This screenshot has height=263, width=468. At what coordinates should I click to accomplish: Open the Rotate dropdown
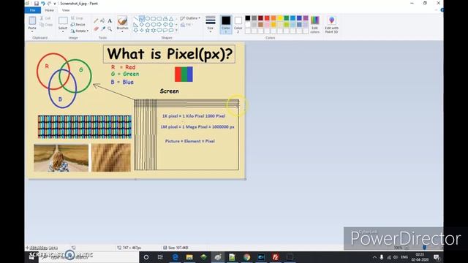pos(80,31)
